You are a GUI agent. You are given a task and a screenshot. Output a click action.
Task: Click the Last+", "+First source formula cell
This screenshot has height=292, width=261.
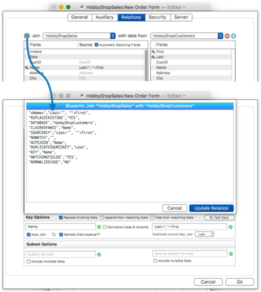point(92,68)
